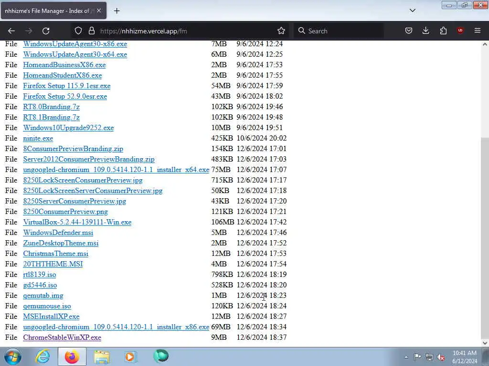The image size is (489, 366).
Task: Launch Internet Explorer from taskbar
Action: point(43,356)
